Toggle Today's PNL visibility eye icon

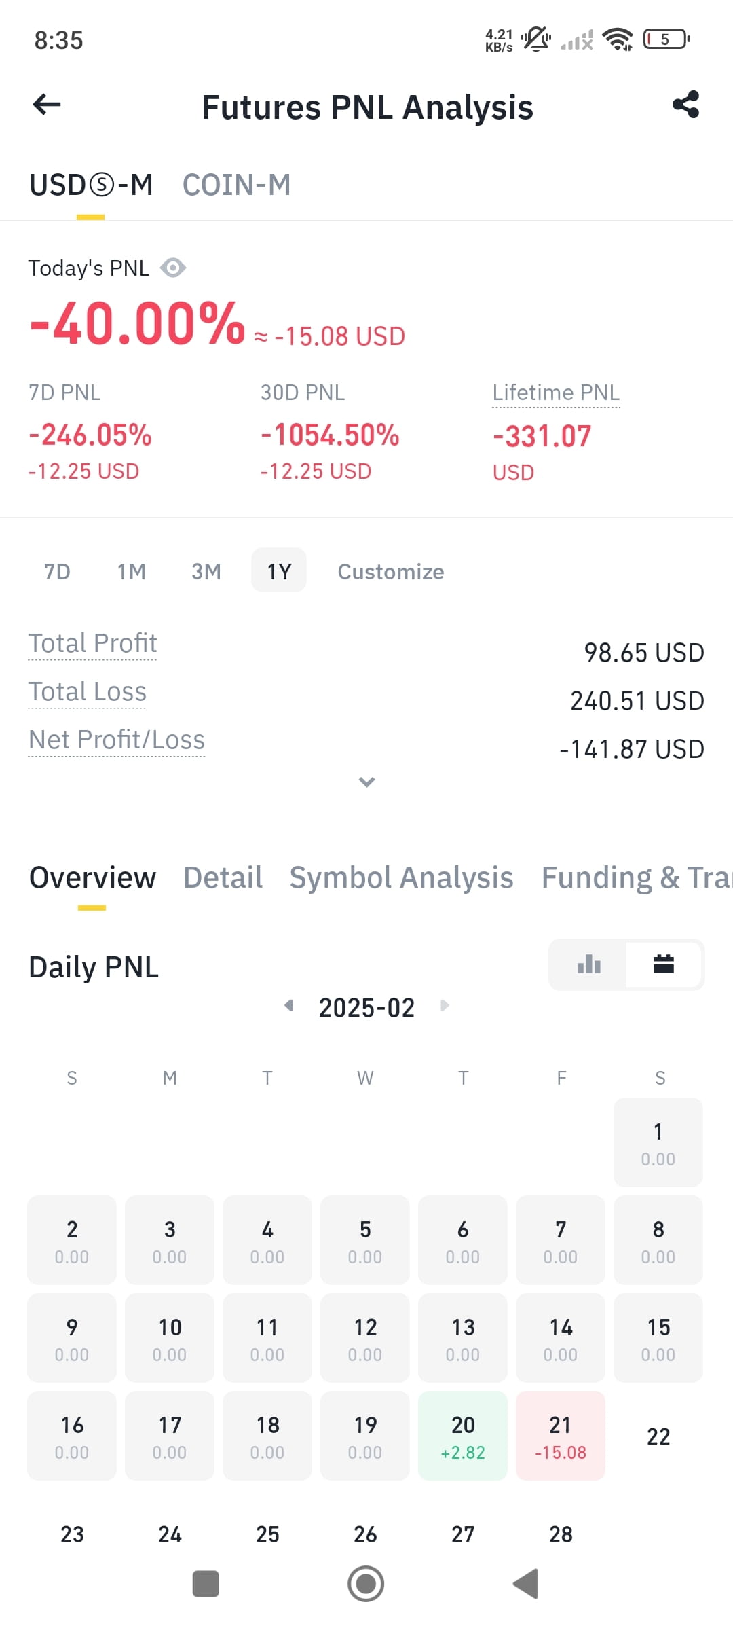tap(173, 268)
